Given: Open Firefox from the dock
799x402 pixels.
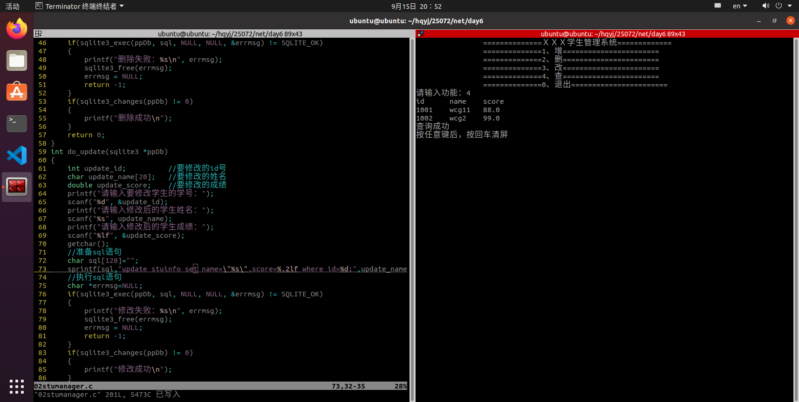Looking at the screenshot, I should (17, 29).
